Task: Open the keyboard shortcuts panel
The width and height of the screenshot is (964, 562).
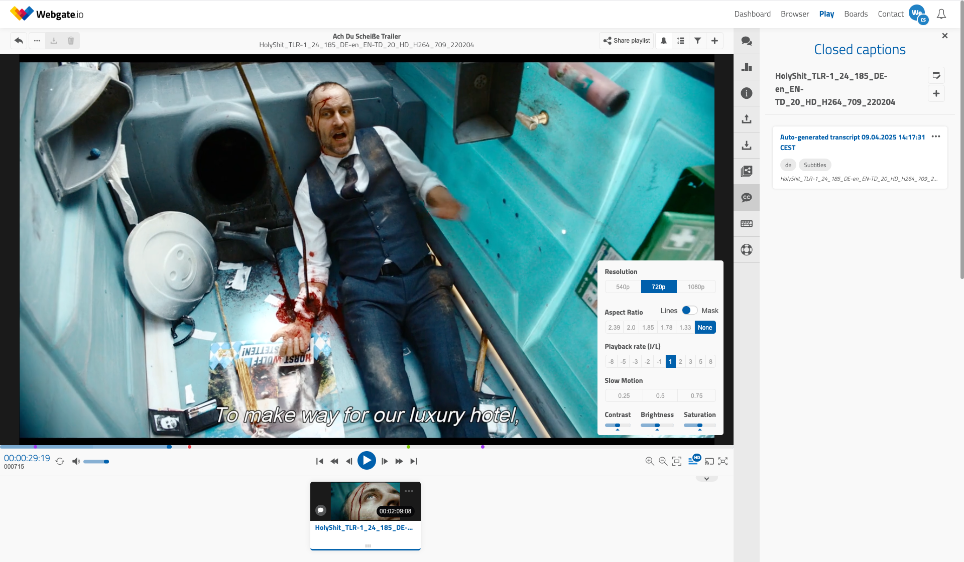Action: pos(747,224)
